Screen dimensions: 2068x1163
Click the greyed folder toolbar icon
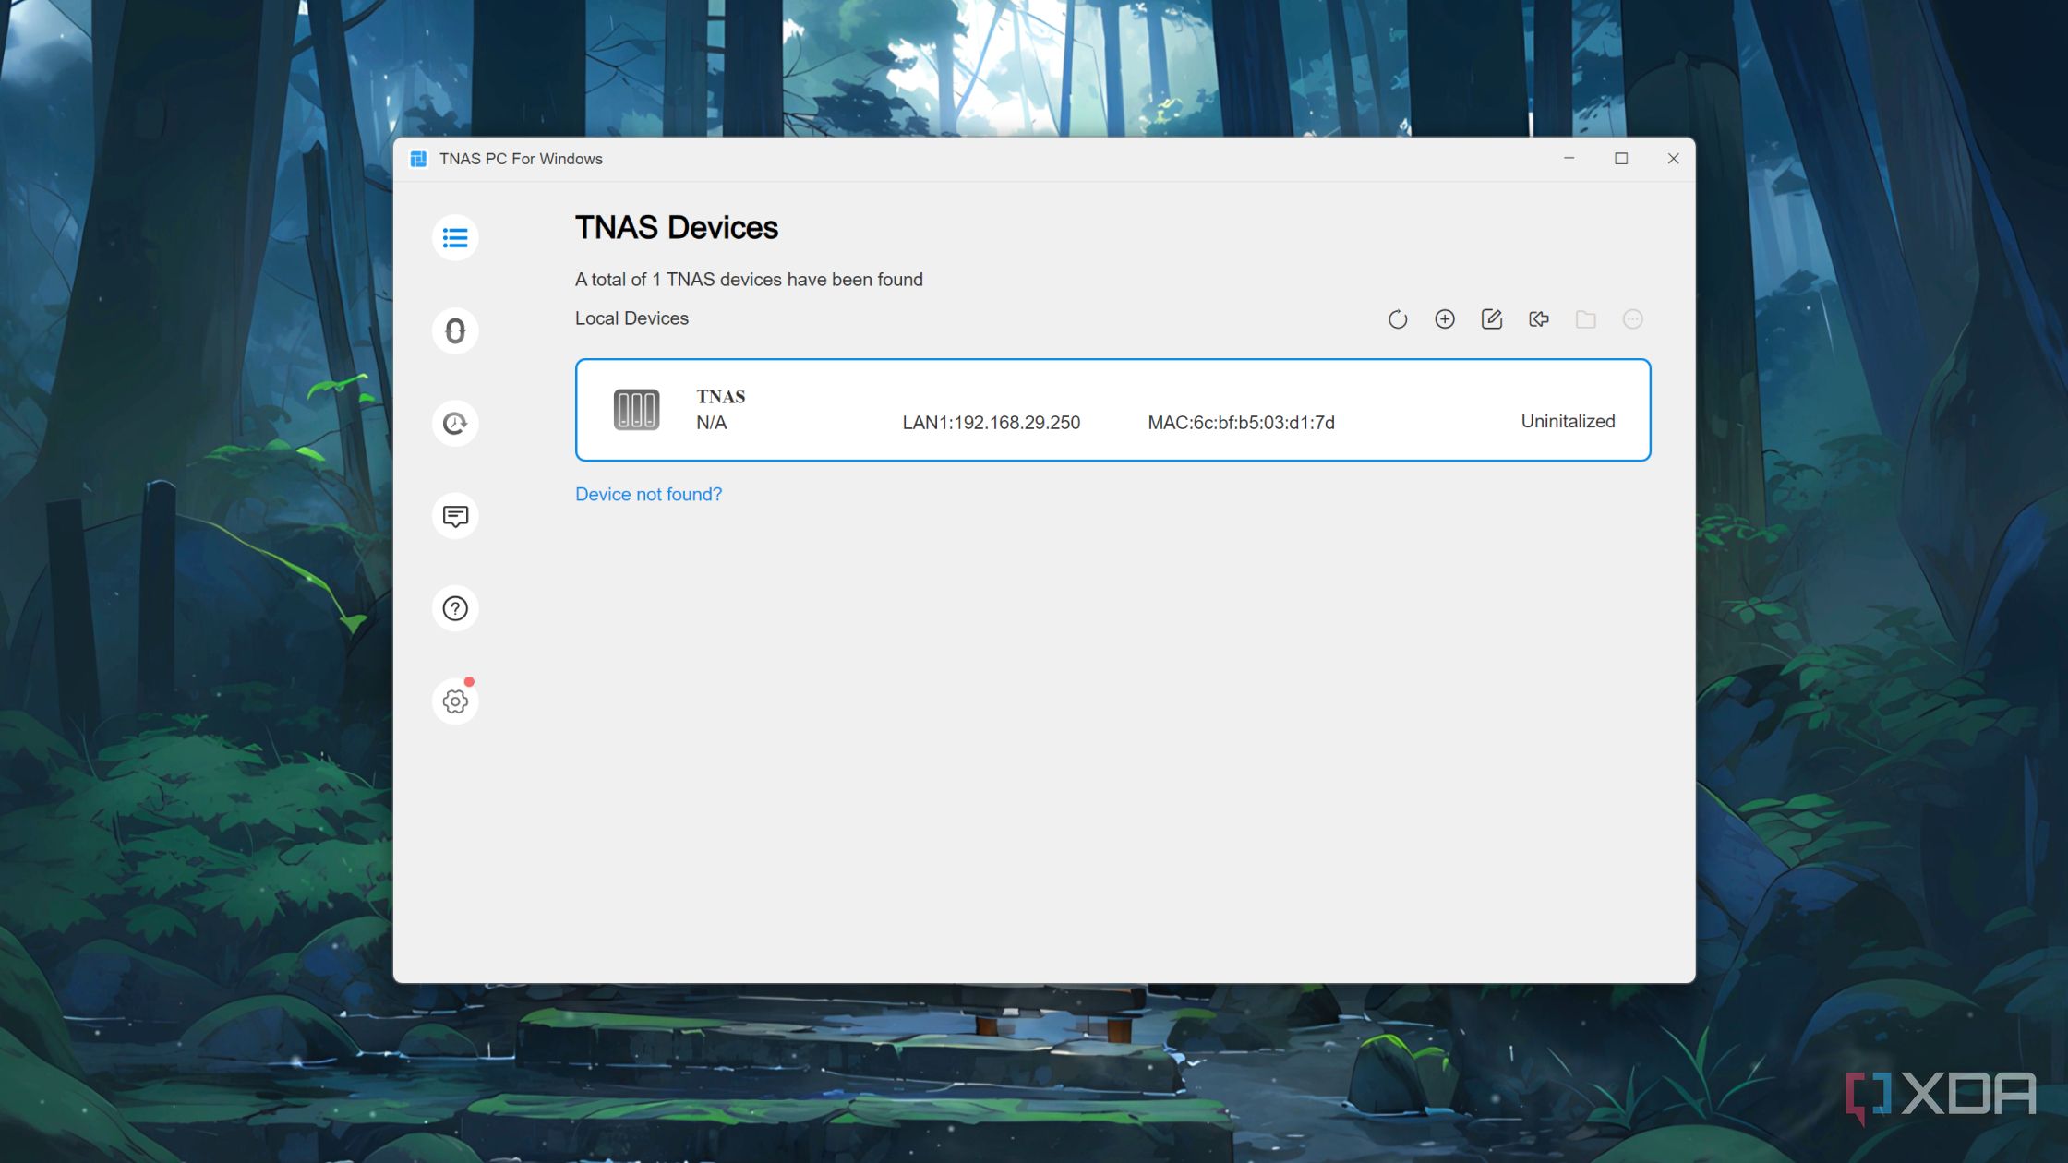(1586, 319)
